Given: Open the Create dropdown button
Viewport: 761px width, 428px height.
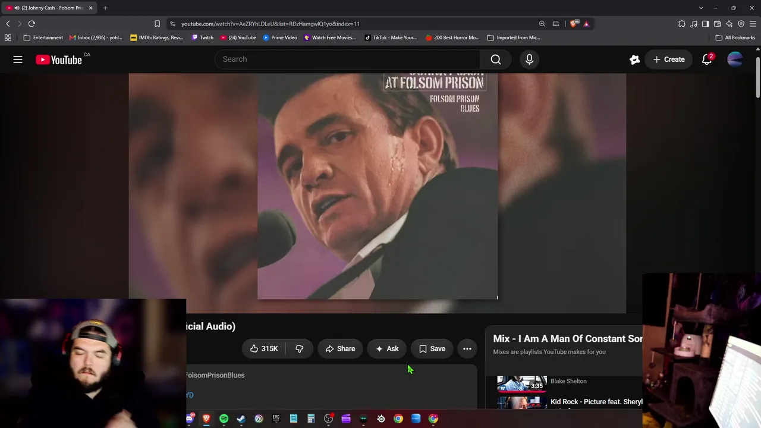Looking at the screenshot, I should coord(669,59).
